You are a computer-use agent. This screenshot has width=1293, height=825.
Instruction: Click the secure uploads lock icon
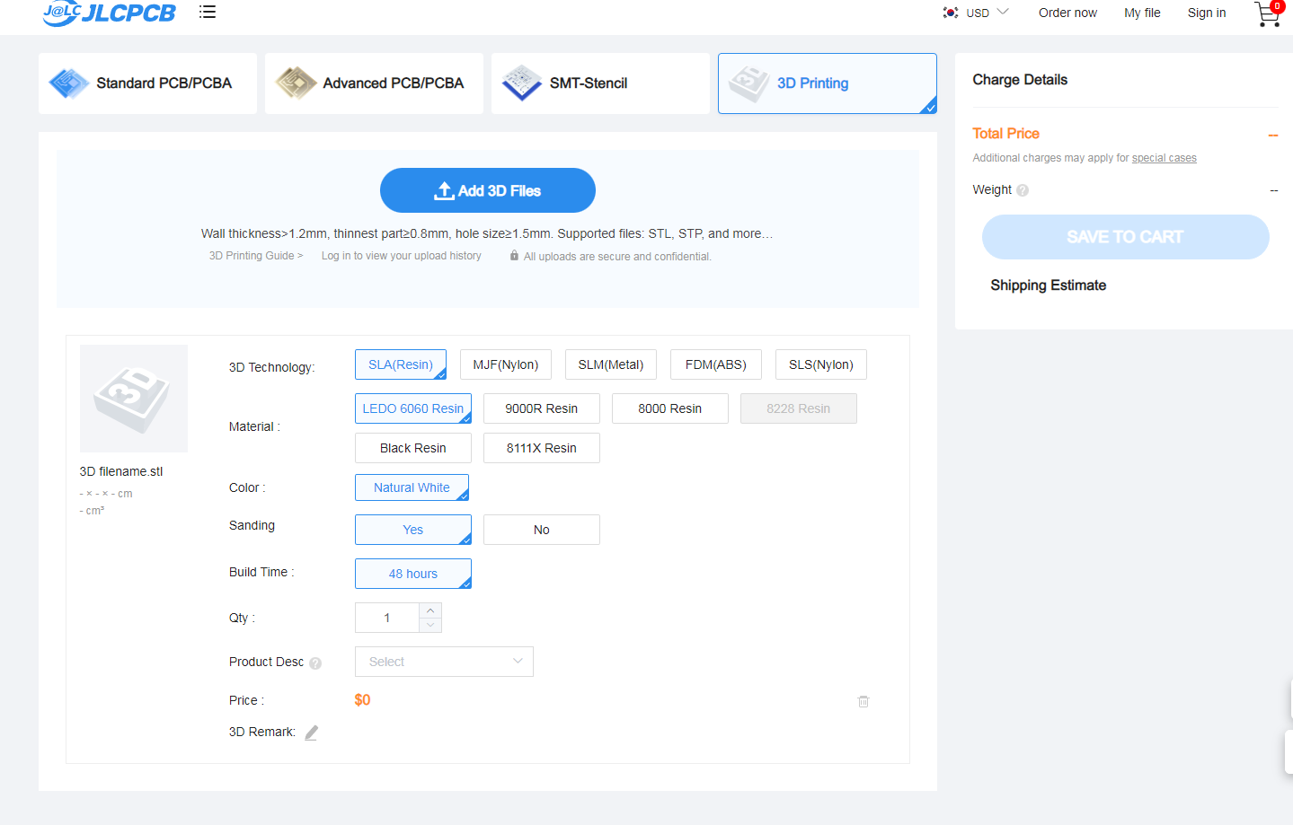(514, 256)
